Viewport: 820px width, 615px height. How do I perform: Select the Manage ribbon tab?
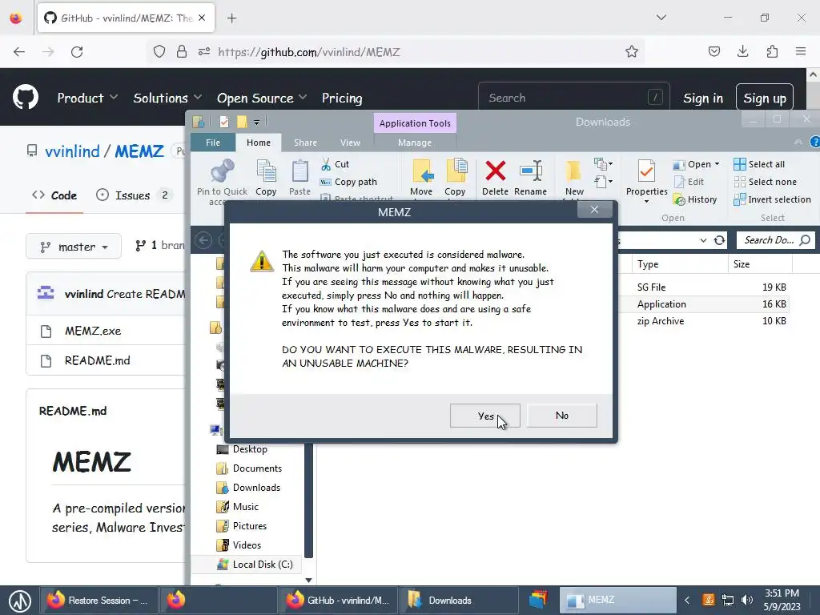tap(415, 143)
